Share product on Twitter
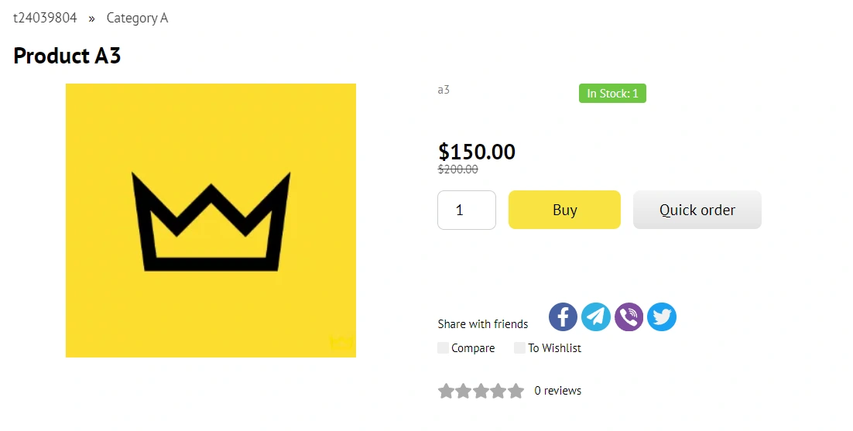The width and height of the screenshot is (853, 431). coord(662,317)
